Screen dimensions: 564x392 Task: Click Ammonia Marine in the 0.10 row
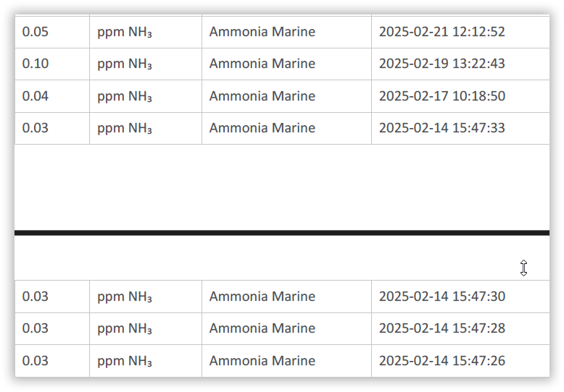pos(262,64)
